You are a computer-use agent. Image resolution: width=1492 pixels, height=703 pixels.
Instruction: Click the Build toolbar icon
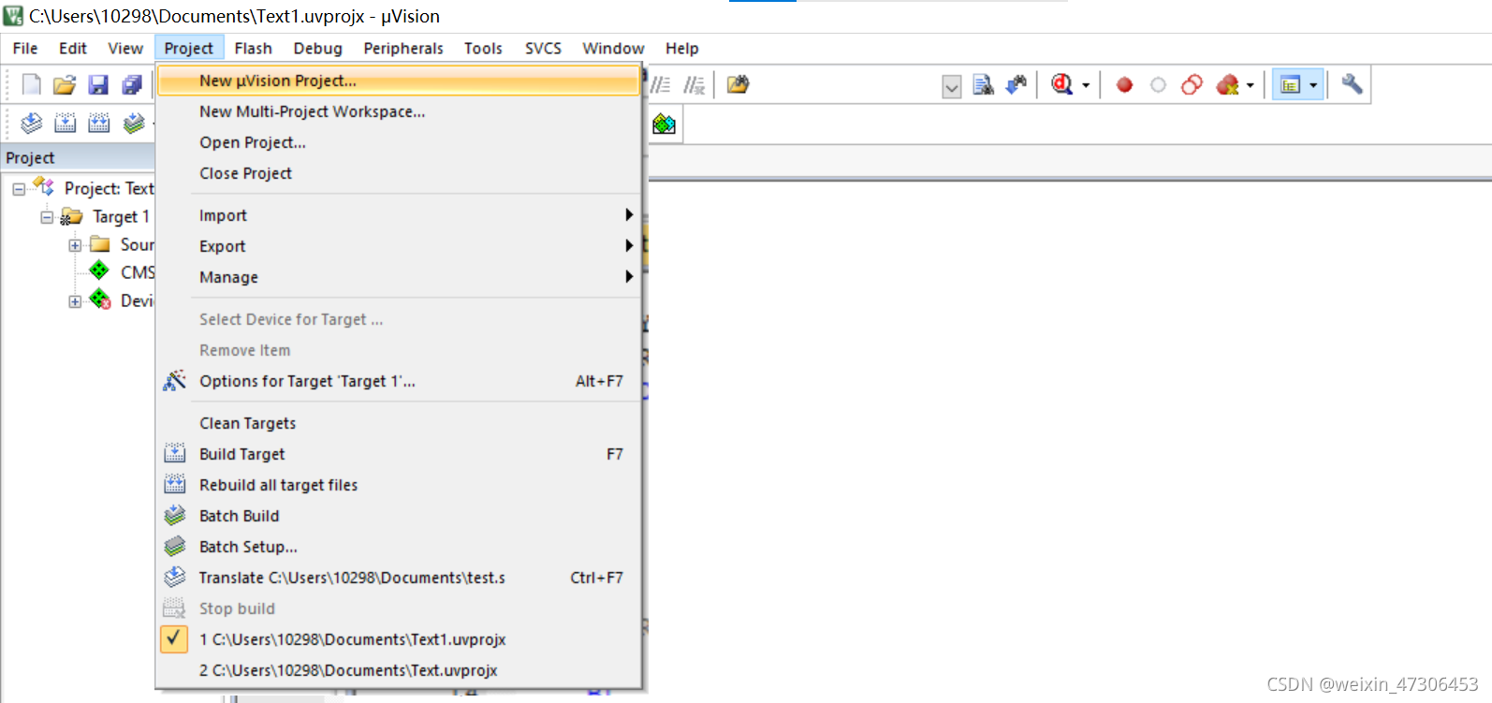65,123
